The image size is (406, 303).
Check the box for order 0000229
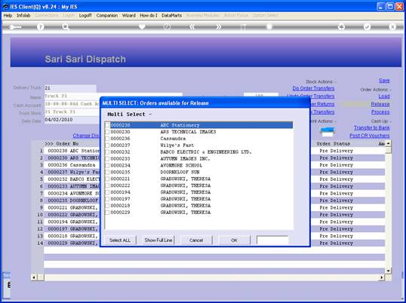click(107, 213)
